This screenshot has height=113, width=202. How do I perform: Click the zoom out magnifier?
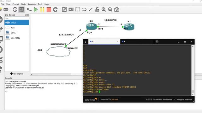(110, 9)
